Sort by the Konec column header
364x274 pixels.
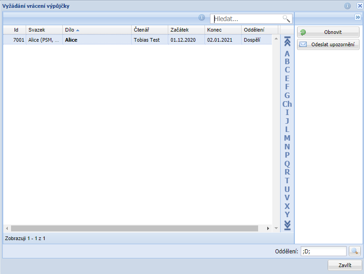(222, 30)
